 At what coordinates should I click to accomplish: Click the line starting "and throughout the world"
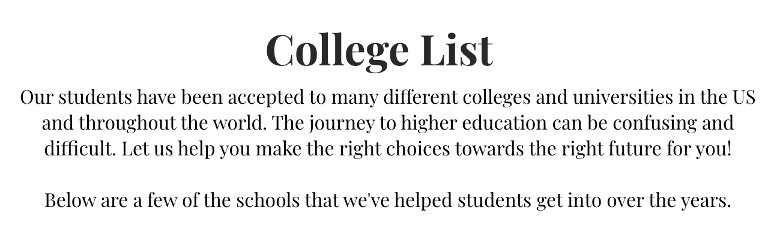(387, 124)
